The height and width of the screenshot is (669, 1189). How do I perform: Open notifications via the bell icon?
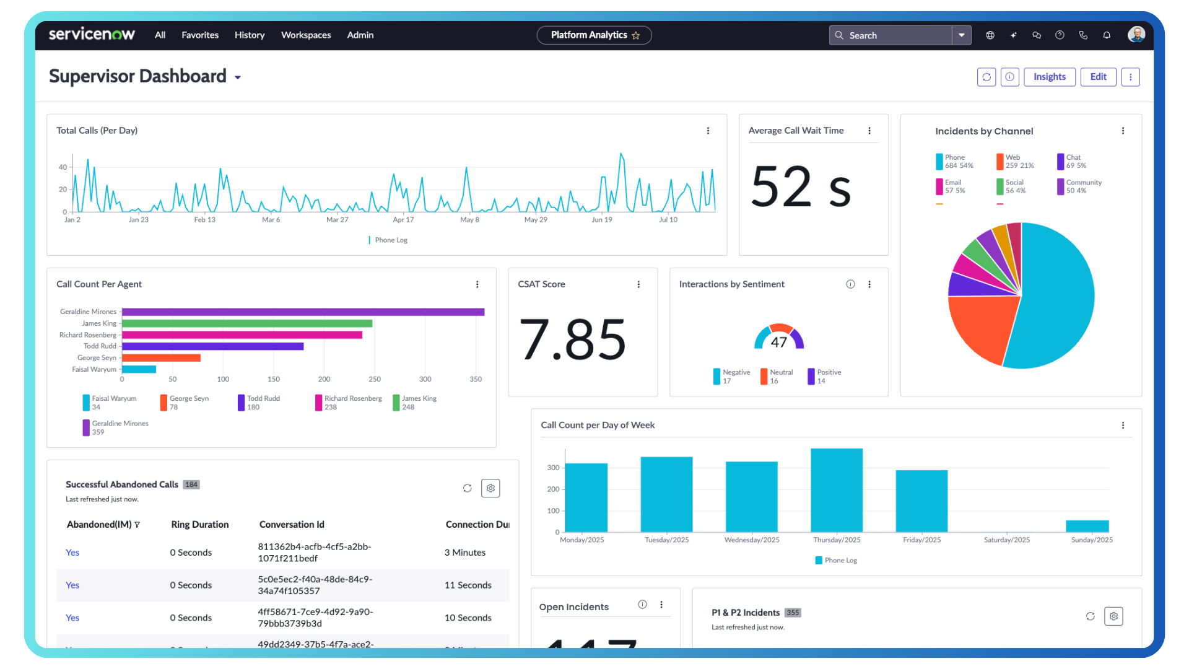tap(1107, 35)
